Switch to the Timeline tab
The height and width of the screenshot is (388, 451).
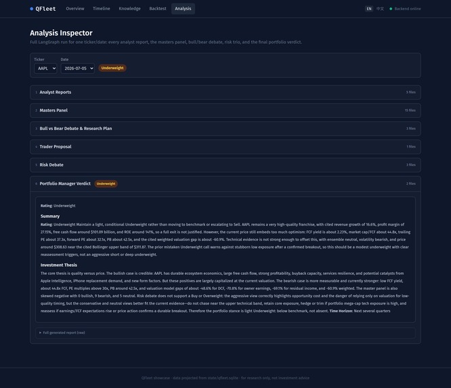coord(102,9)
